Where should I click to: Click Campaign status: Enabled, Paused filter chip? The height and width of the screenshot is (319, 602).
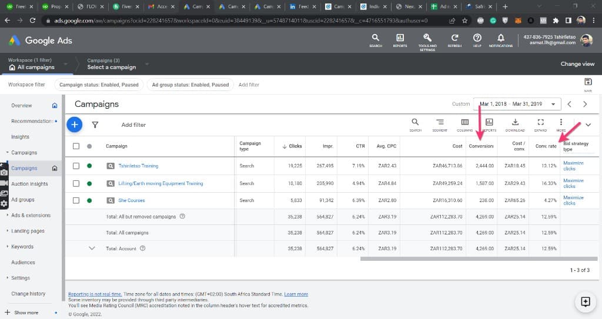tap(99, 85)
